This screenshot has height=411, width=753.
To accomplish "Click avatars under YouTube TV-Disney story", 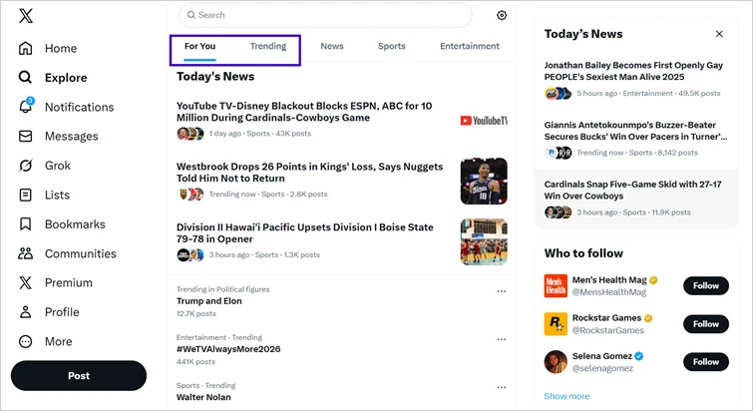I will 190,134.
